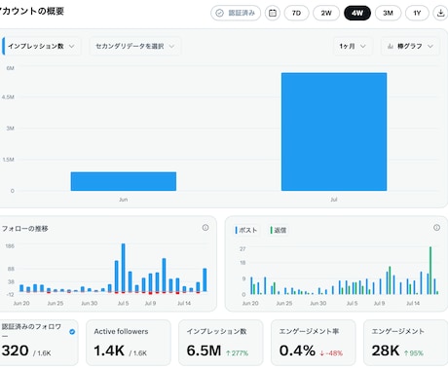Select the 1Y time range
The image size is (448, 370).
[x=417, y=13]
